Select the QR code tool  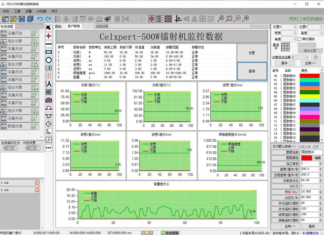[49, 92]
